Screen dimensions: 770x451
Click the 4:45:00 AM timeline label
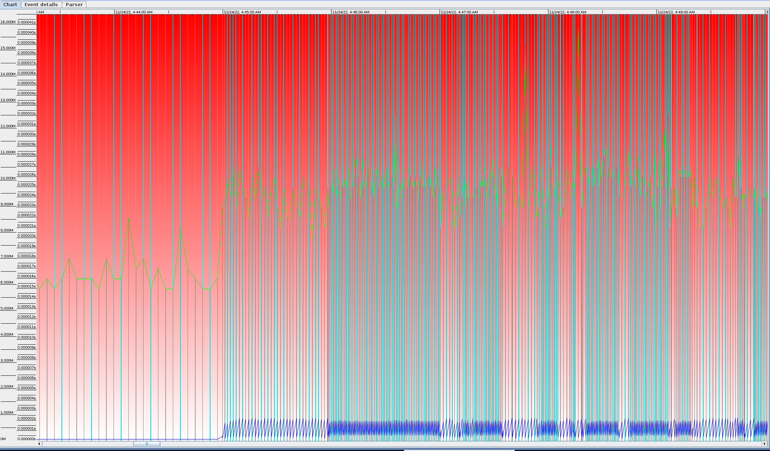tap(242, 12)
